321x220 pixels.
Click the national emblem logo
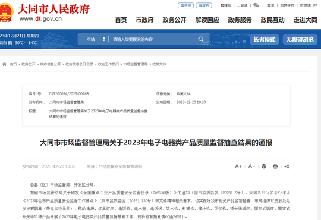click(x=6, y=12)
